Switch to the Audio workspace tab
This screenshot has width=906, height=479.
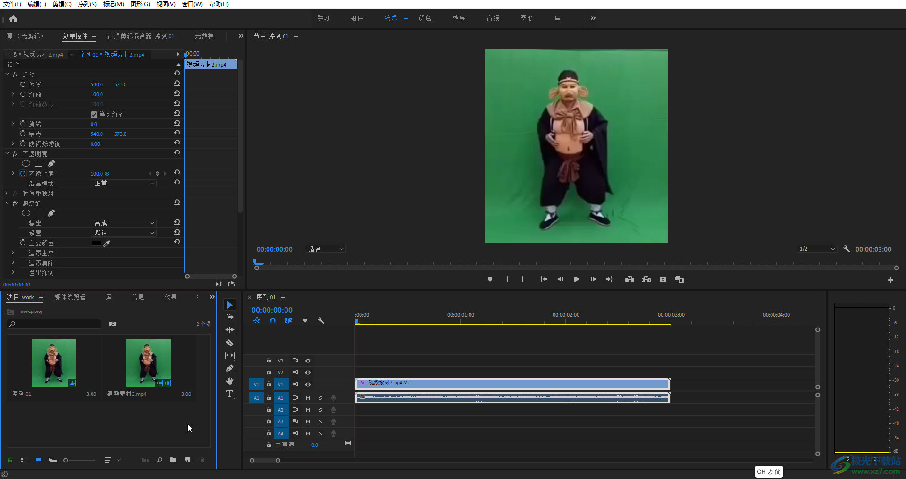pyautogui.click(x=493, y=18)
